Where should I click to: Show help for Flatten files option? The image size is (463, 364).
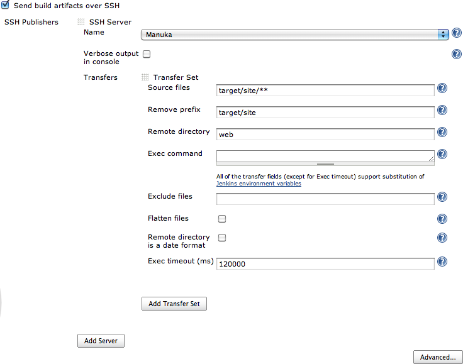click(442, 219)
